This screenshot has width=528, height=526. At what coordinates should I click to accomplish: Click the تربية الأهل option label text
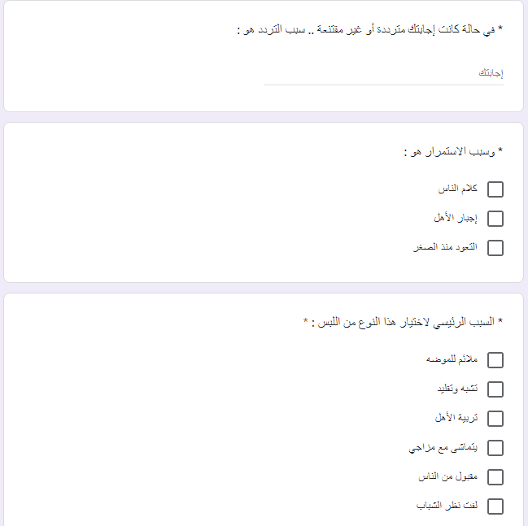pyautogui.click(x=456, y=418)
